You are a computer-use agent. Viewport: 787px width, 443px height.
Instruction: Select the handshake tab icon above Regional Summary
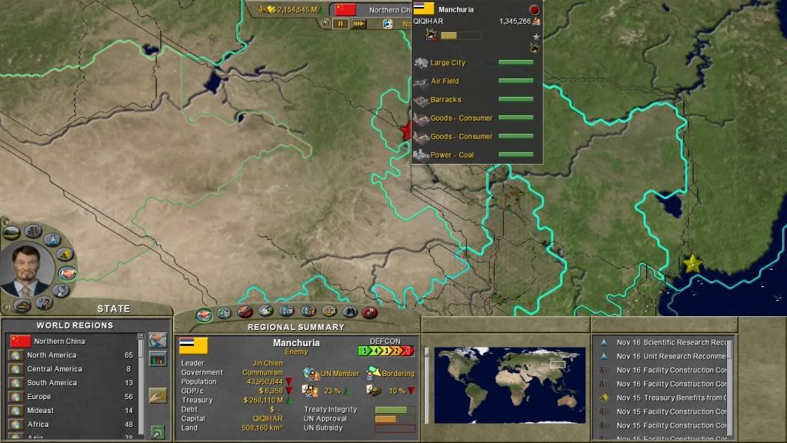click(204, 315)
